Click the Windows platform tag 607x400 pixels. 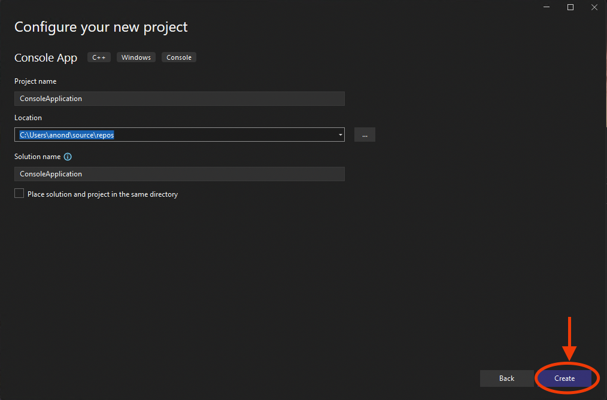click(x=136, y=57)
